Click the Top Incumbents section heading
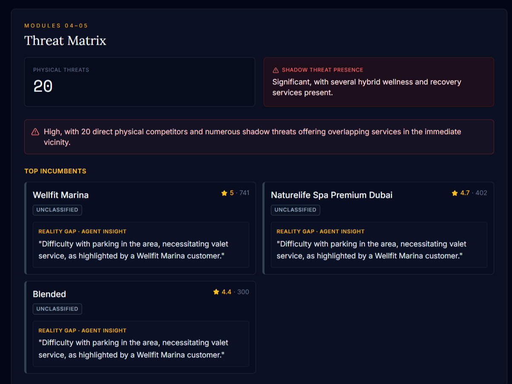 55,171
